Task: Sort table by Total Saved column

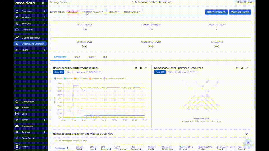Action: tap(241, 148)
